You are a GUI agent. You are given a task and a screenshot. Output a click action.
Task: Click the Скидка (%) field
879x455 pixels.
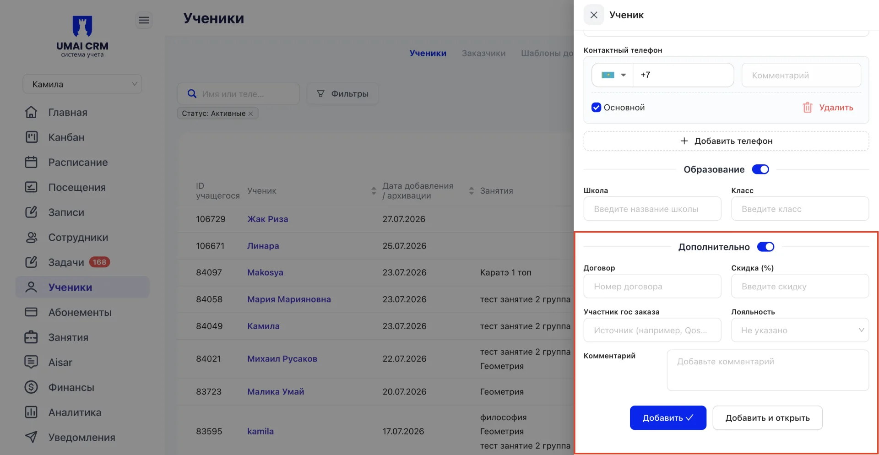tap(800, 286)
